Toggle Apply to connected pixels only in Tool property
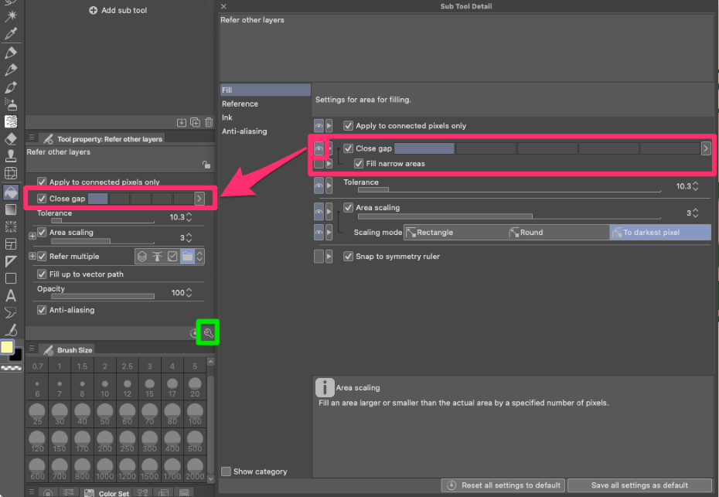Viewport: 719px width, 497px height. [42, 182]
